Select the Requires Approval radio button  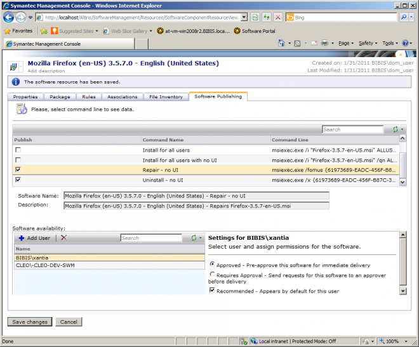click(x=212, y=274)
